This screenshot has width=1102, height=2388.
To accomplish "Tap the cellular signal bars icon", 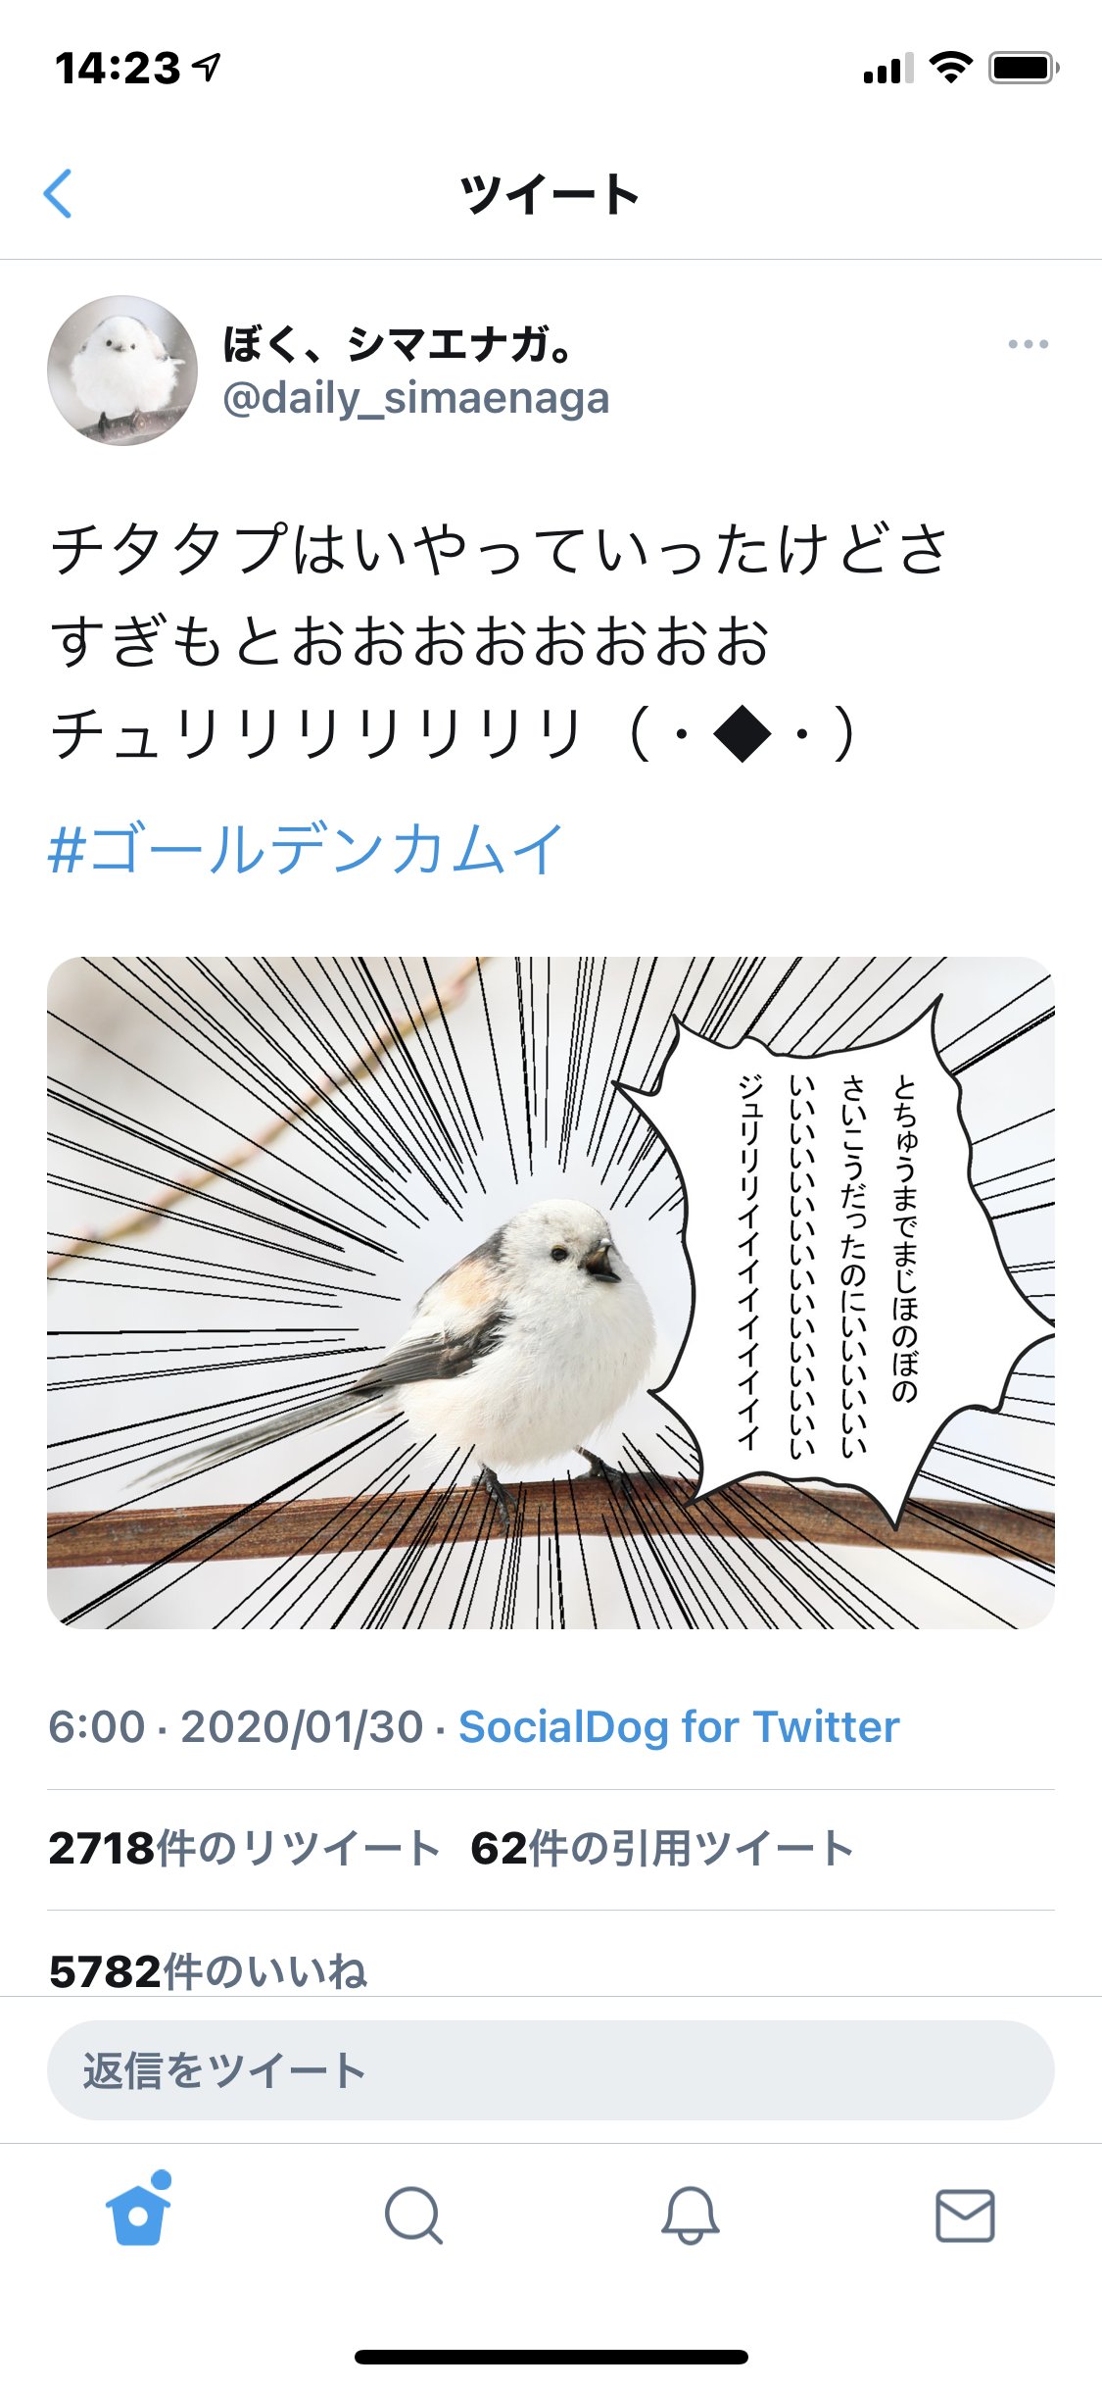I will pos(887,69).
